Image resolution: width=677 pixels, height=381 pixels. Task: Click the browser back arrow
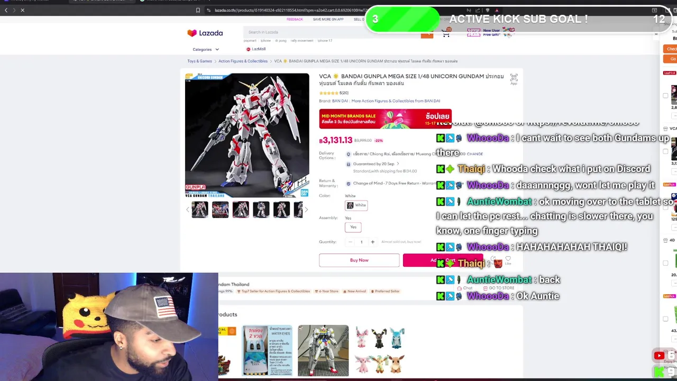click(x=6, y=10)
